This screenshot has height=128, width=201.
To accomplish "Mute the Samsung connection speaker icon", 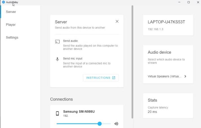I will click(x=116, y=124).
